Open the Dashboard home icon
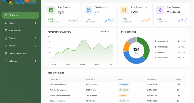 tap(6, 15)
